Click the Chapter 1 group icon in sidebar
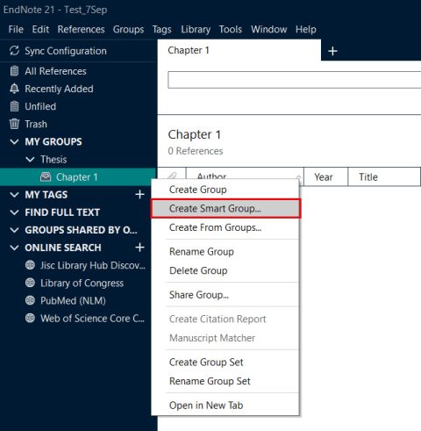 pyautogui.click(x=46, y=176)
